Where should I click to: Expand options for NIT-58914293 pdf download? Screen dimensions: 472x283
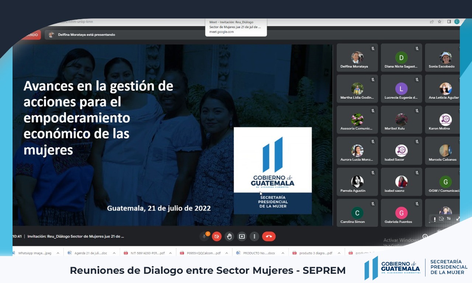[x=171, y=253]
